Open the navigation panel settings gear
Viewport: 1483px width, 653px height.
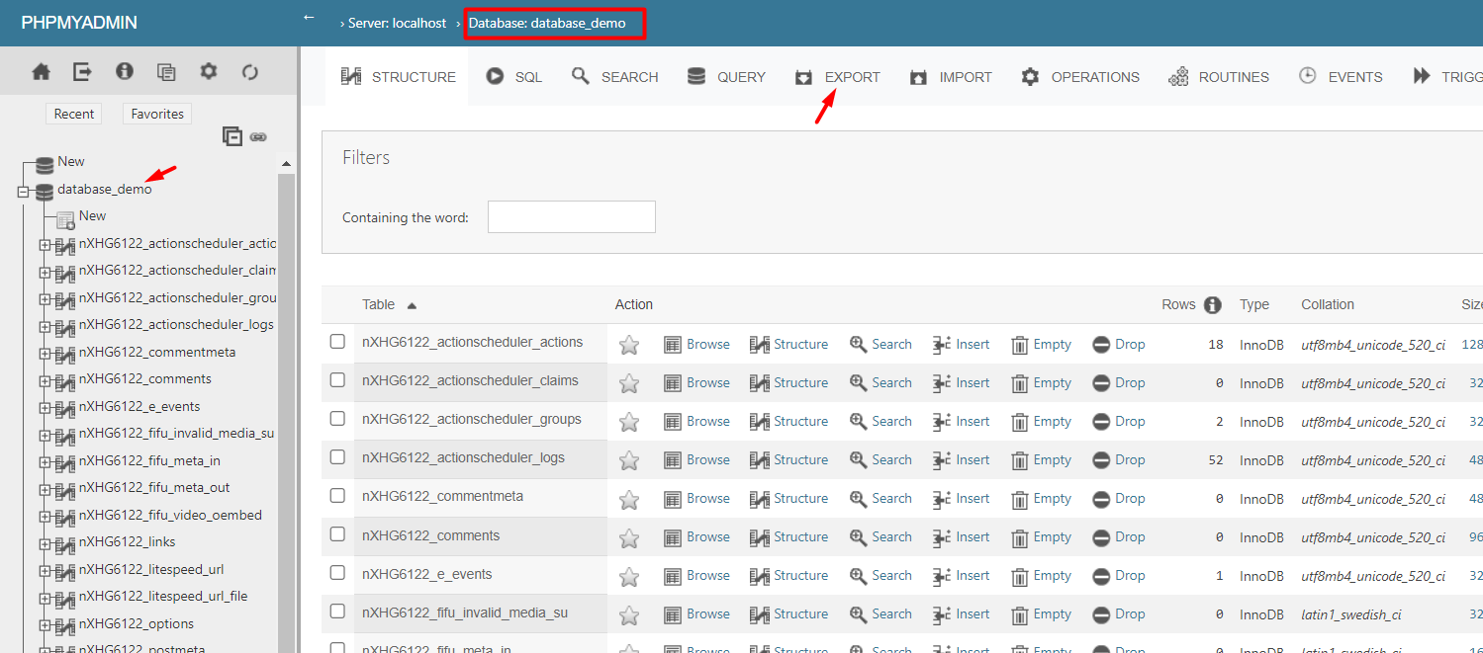(x=208, y=72)
